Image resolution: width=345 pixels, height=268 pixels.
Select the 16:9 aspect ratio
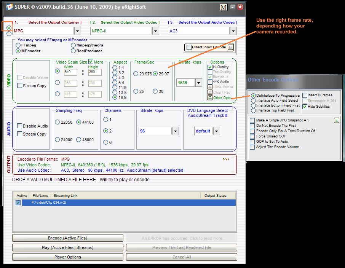coord(115,97)
